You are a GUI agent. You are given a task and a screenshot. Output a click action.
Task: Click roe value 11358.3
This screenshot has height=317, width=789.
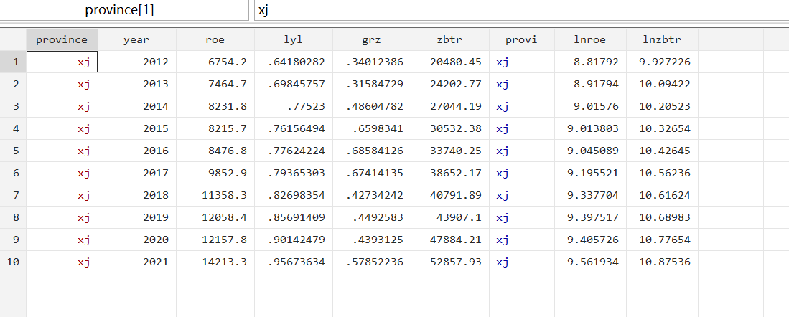coord(215,195)
